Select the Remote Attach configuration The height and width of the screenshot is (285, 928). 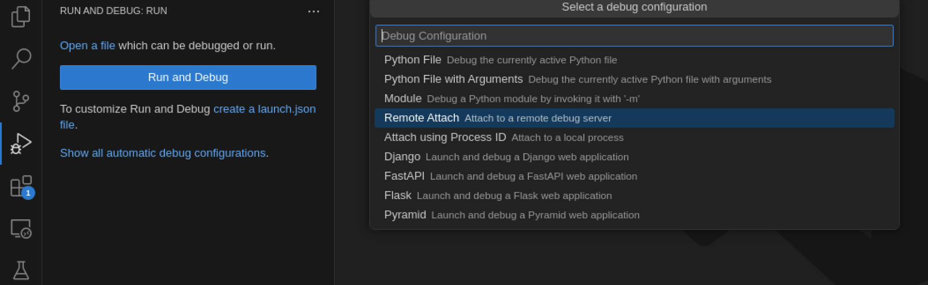634,118
